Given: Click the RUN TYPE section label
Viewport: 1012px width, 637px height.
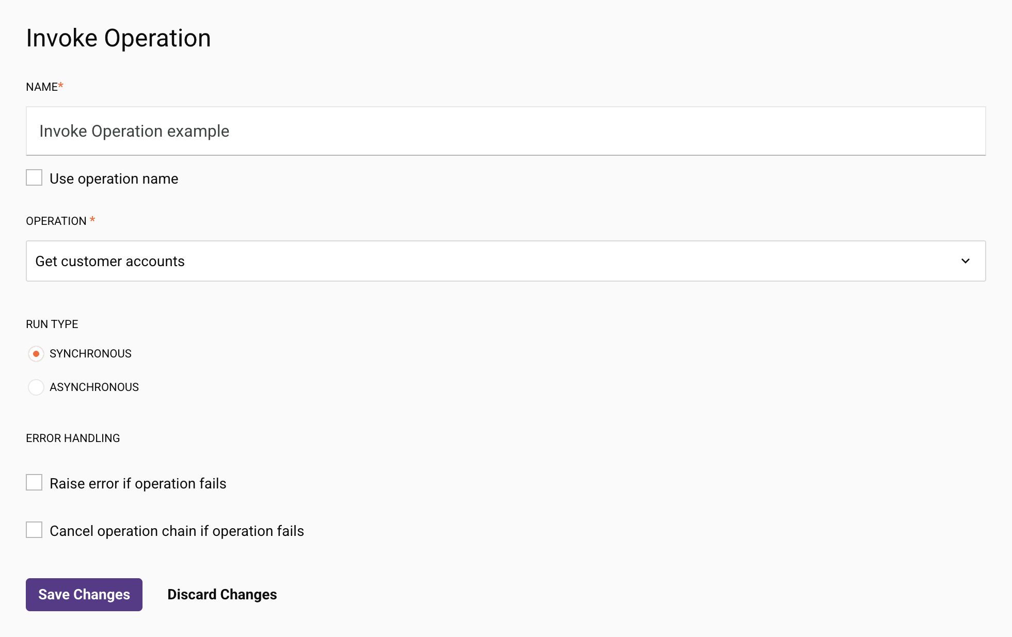Looking at the screenshot, I should point(52,324).
